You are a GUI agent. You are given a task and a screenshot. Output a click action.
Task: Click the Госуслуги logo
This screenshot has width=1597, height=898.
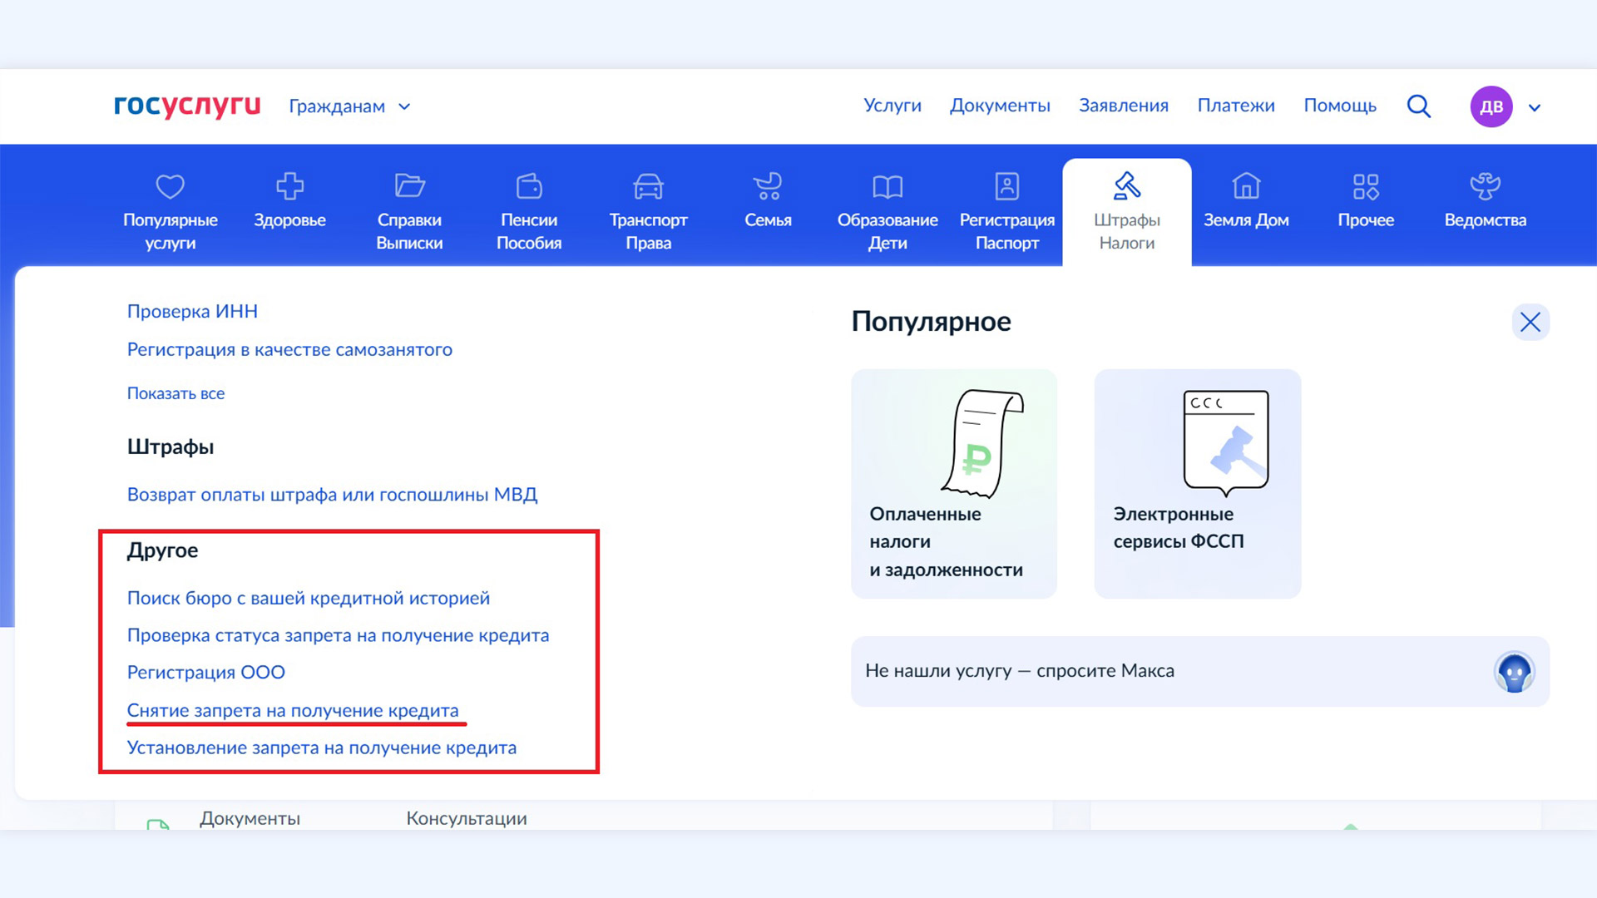click(187, 106)
